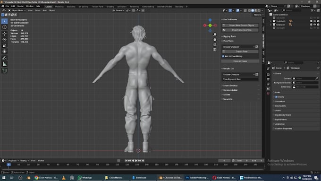Expand the Rigid Body World panel
The width and height of the screenshot is (321, 181).
283,115
